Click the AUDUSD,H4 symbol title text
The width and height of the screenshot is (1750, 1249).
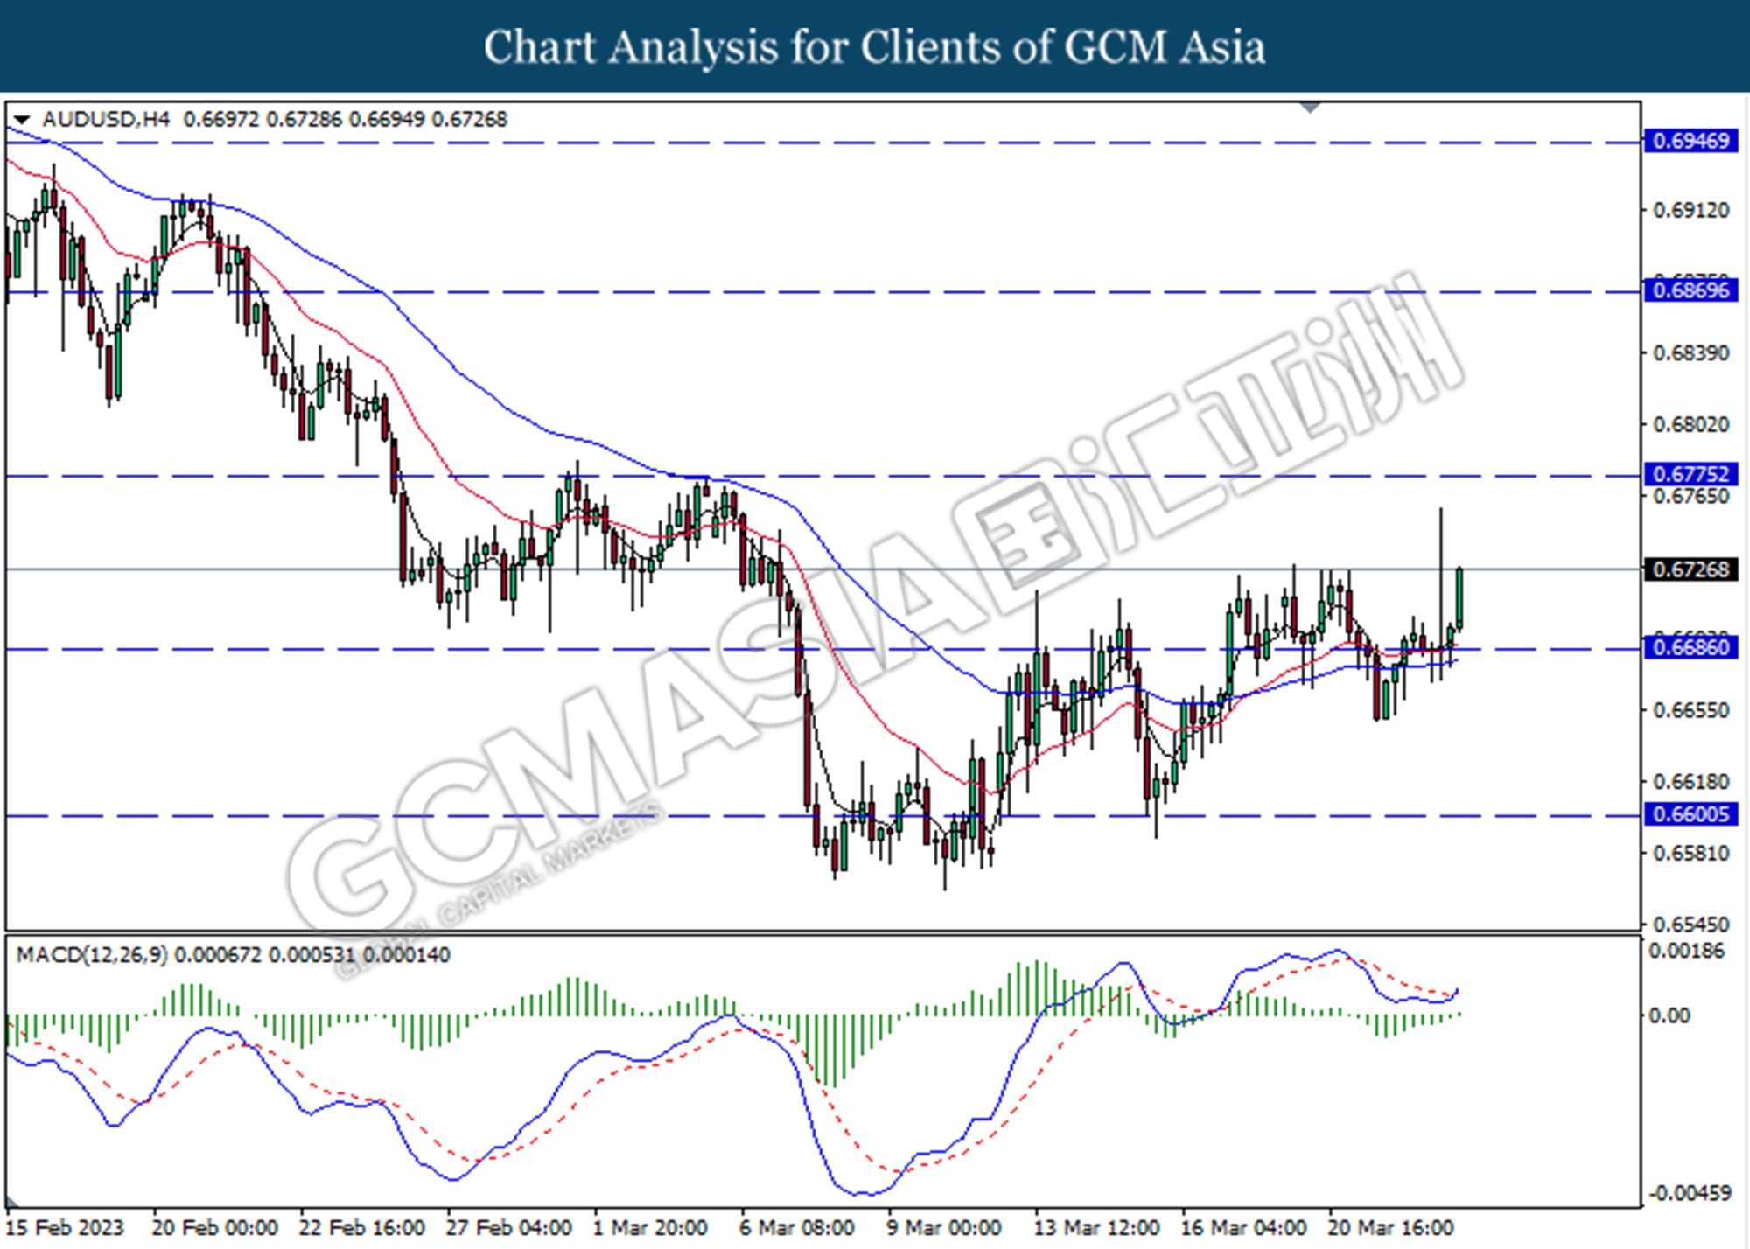pos(106,119)
